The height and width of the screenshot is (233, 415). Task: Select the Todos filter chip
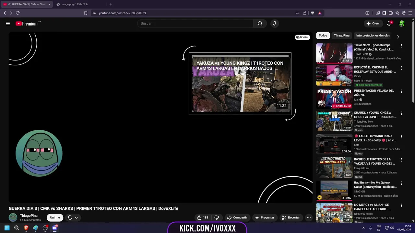point(323,36)
